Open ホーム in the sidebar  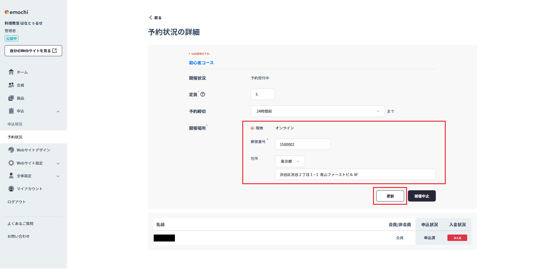point(22,72)
